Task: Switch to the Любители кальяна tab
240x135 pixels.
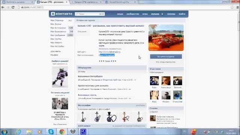Action: [x=17, y=2]
